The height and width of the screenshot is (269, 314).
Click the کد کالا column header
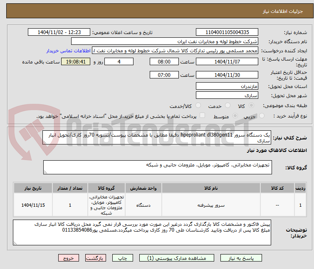[x=277, y=188]
